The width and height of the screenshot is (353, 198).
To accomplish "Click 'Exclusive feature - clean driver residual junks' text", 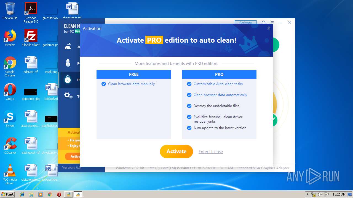I will (x=218, y=119).
